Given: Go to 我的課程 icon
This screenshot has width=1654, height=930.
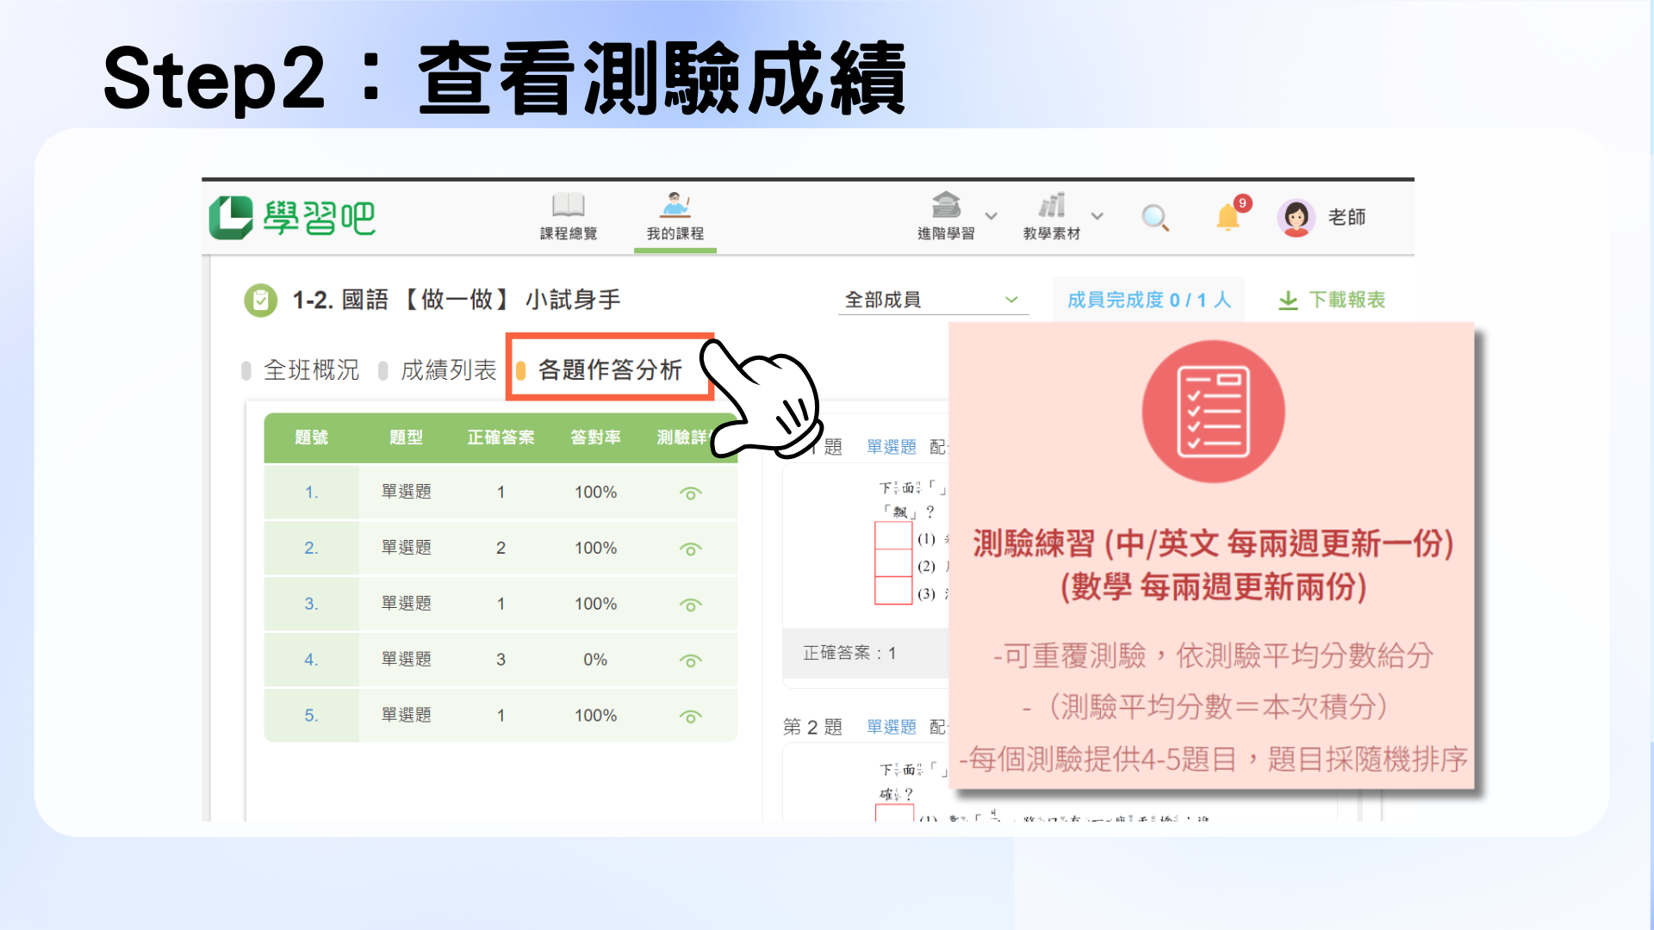Looking at the screenshot, I should [675, 206].
